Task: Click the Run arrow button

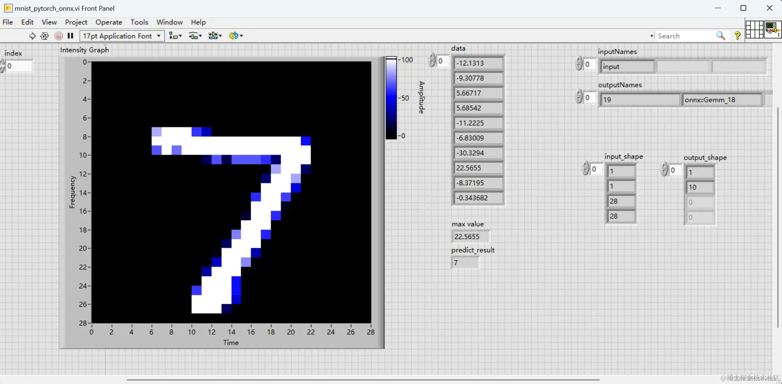Action: tap(32, 36)
